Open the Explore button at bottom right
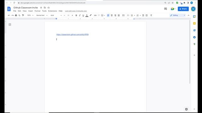202x113 pixels. (x=186, y=109)
